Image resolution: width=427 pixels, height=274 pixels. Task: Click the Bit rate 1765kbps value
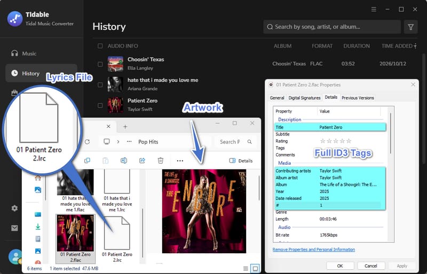[x=328, y=235]
